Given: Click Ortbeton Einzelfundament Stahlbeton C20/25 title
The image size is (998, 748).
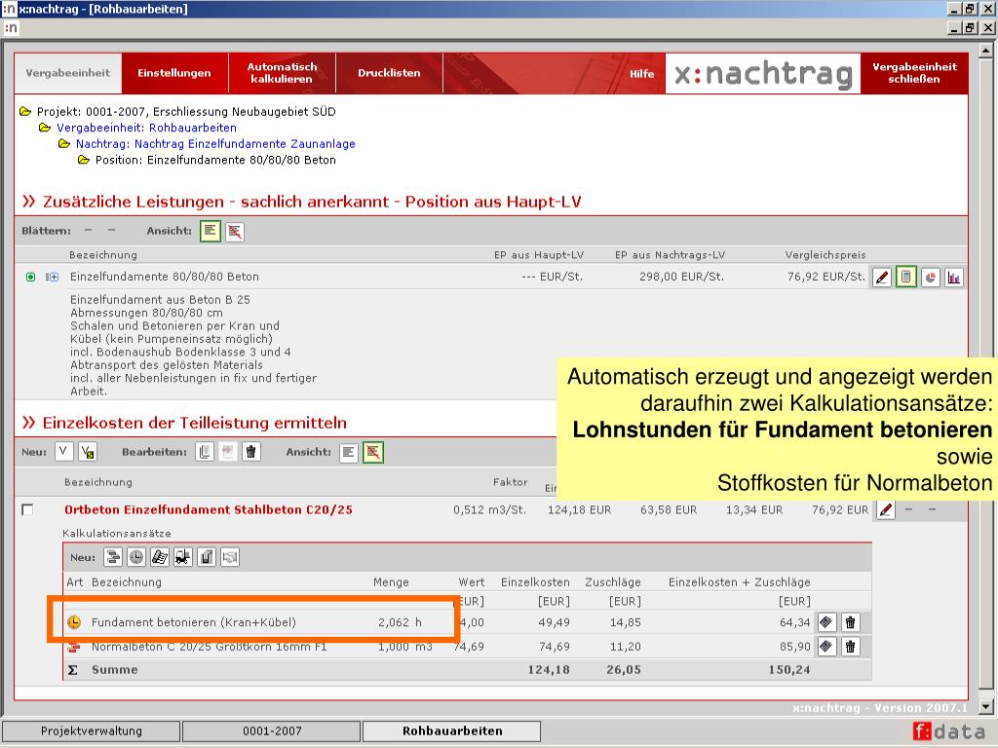Looking at the screenshot, I should 209,509.
